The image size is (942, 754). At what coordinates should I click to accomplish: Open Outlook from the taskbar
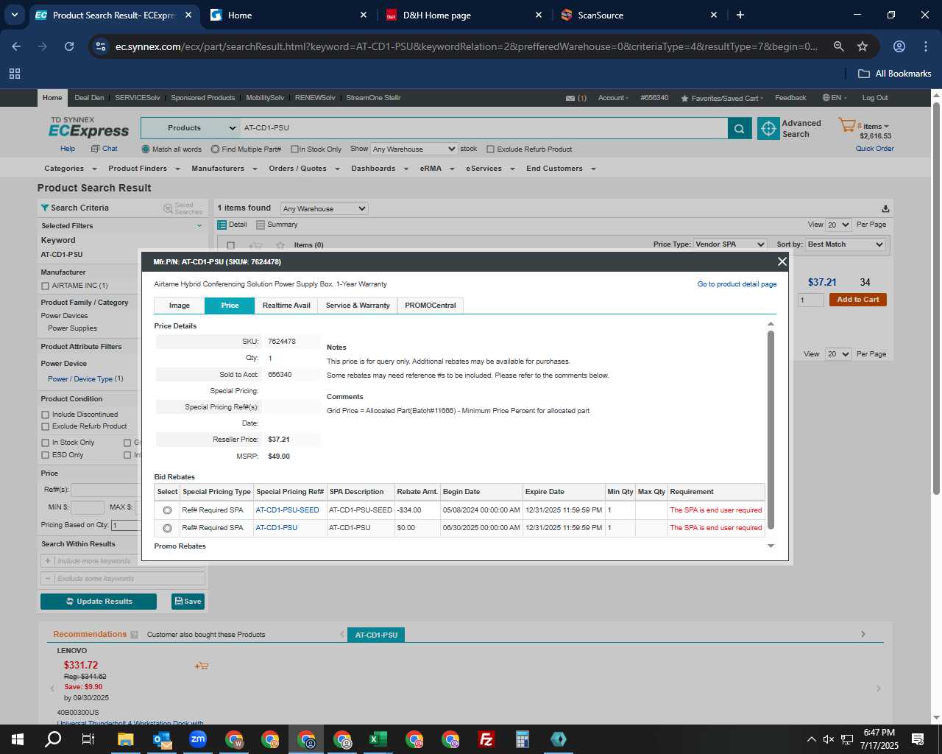click(x=162, y=739)
